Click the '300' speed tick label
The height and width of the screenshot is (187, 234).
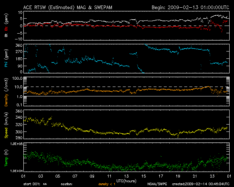19,131
